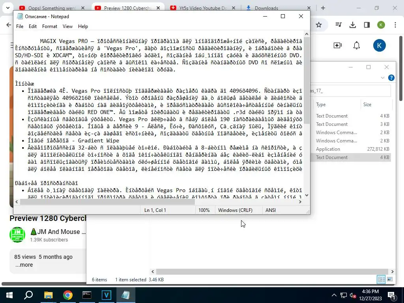Open the JM And Mouse channel avatar
Image resolution: width=404 pixels, height=303 pixels.
coord(17,235)
